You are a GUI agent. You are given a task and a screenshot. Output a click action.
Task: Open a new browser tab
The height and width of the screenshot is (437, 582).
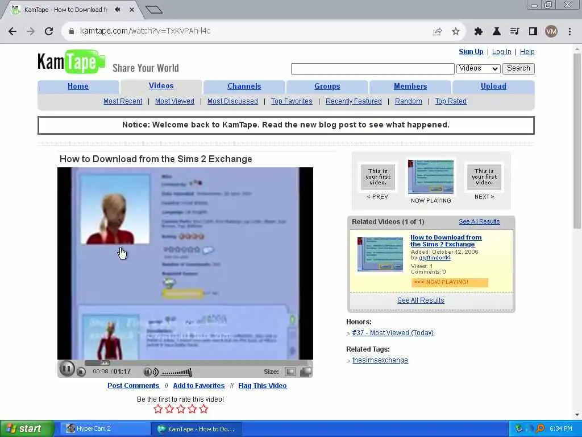pos(154,10)
